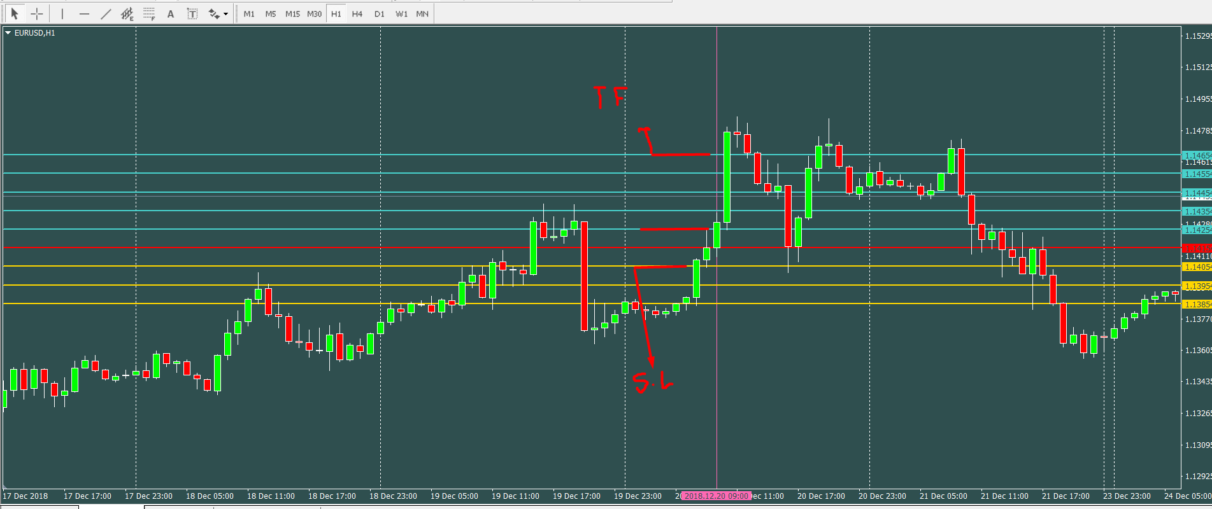Enable the H4 timeframe
1212x509 pixels.
357,13
